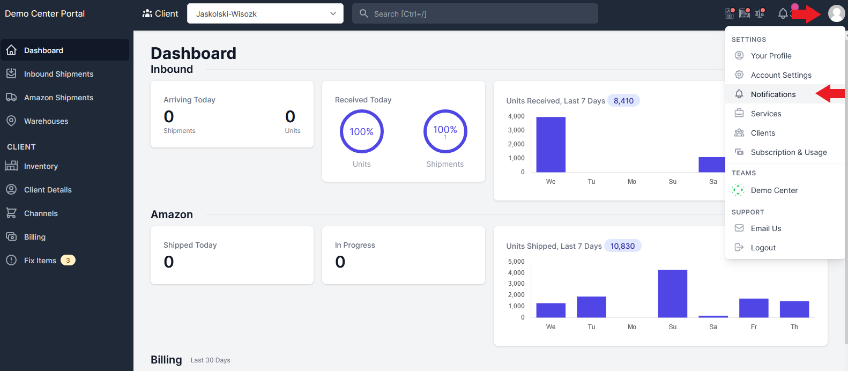
Task: Log out via Logout menu item
Action: click(x=785, y=247)
